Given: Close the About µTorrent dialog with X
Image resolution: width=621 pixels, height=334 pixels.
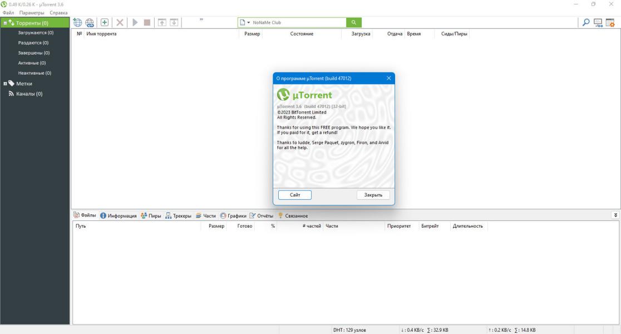Looking at the screenshot, I should coord(388,78).
